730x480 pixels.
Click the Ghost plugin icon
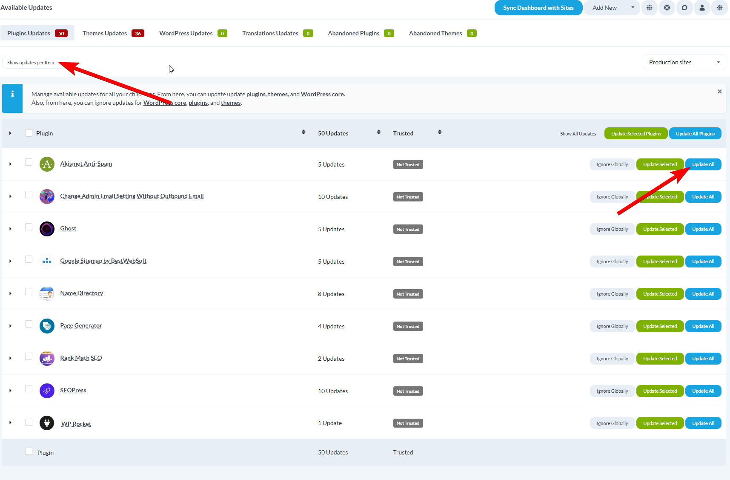point(47,229)
